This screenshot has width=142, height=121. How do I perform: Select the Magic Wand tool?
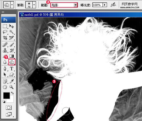[x=12, y=32]
